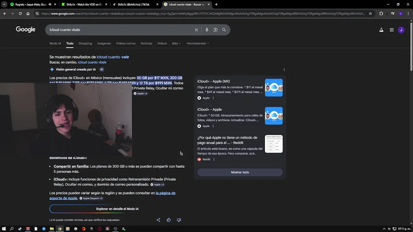Select the Videos results tab
Viewport: 413px width, 232px height.
click(x=162, y=43)
